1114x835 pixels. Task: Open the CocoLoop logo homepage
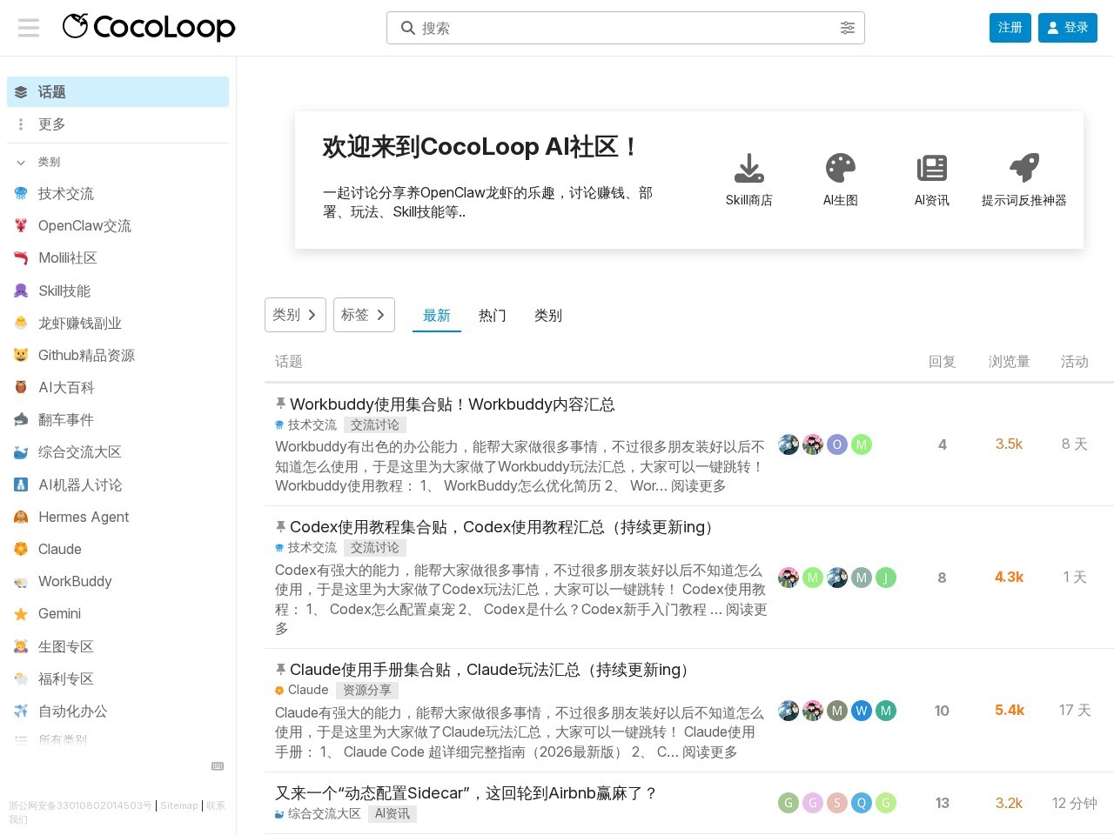coord(149,28)
